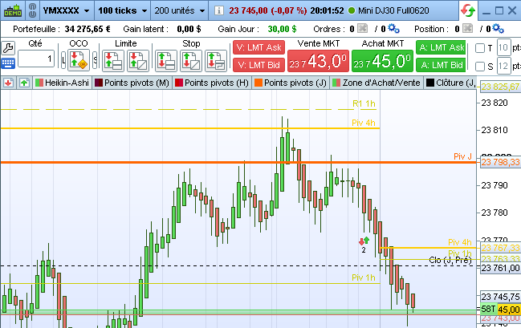
Task: Click first Limite order icon with lines
Action: point(113,61)
